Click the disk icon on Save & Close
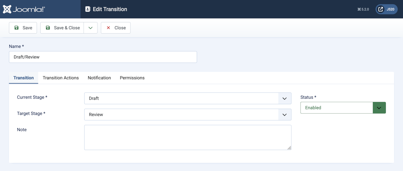403x171 pixels. (48, 28)
